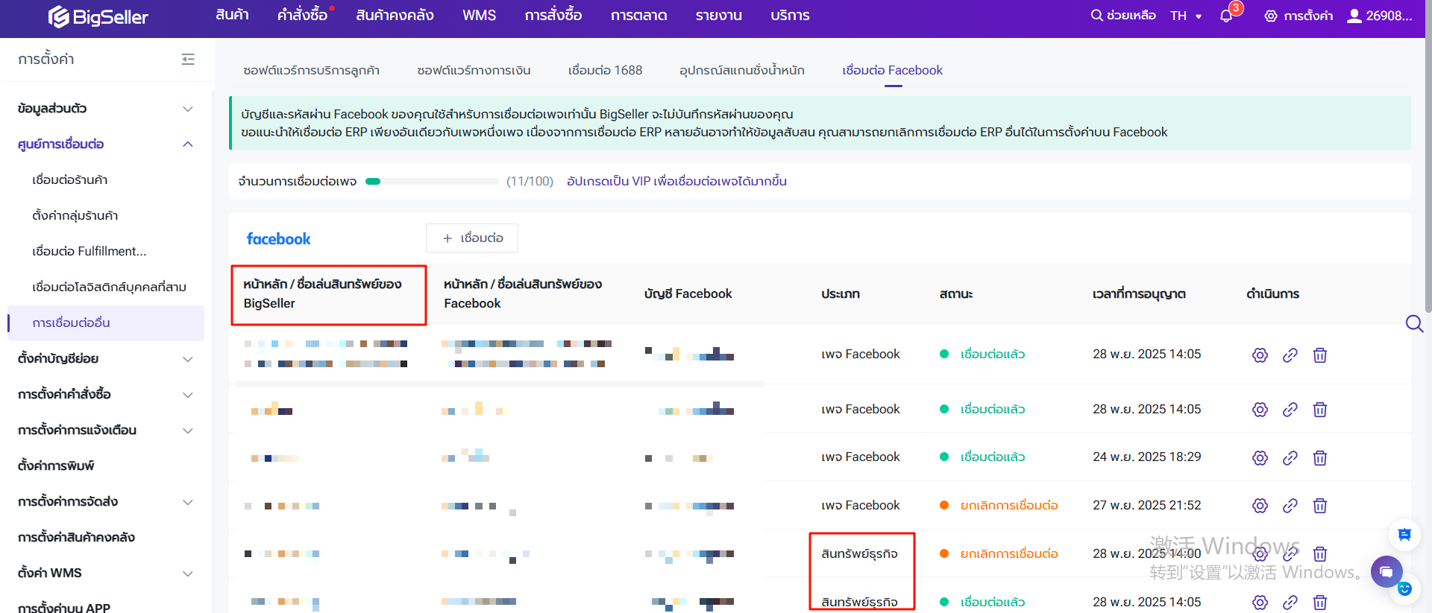The height and width of the screenshot is (613, 1432).
Task: Collapse the settings sidebar menu icon
Action: [x=188, y=59]
